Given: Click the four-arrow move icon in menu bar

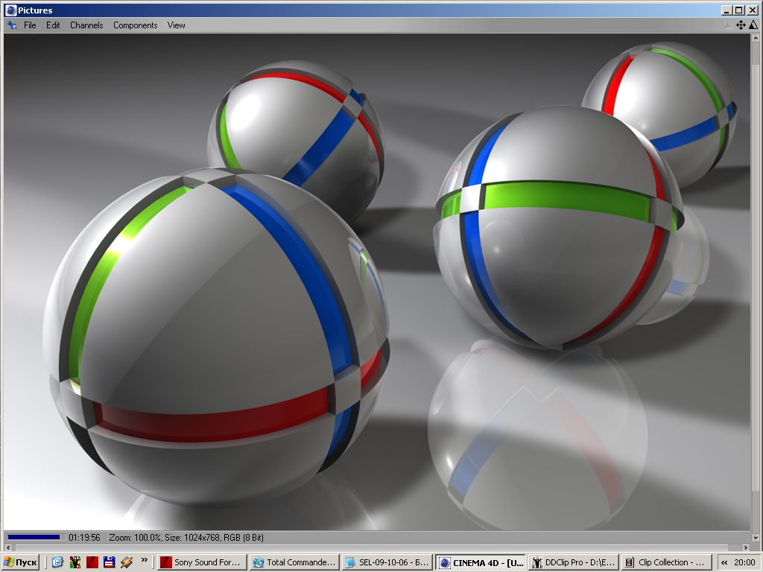Looking at the screenshot, I should click(x=741, y=25).
